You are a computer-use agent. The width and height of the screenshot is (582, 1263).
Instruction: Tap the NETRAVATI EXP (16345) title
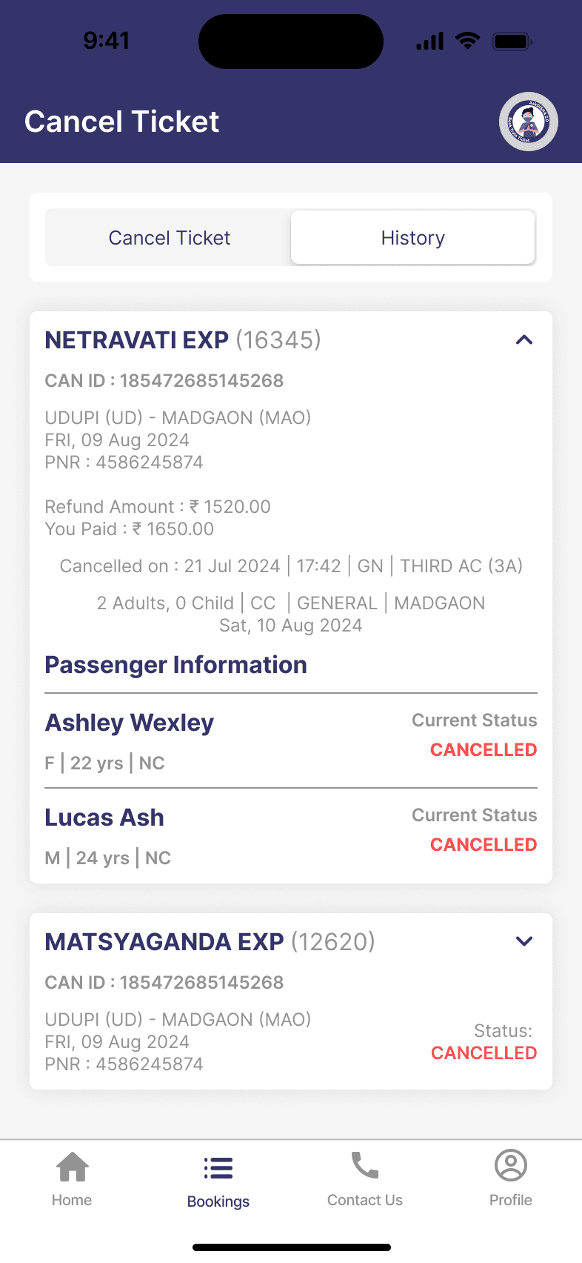[x=183, y=340]
